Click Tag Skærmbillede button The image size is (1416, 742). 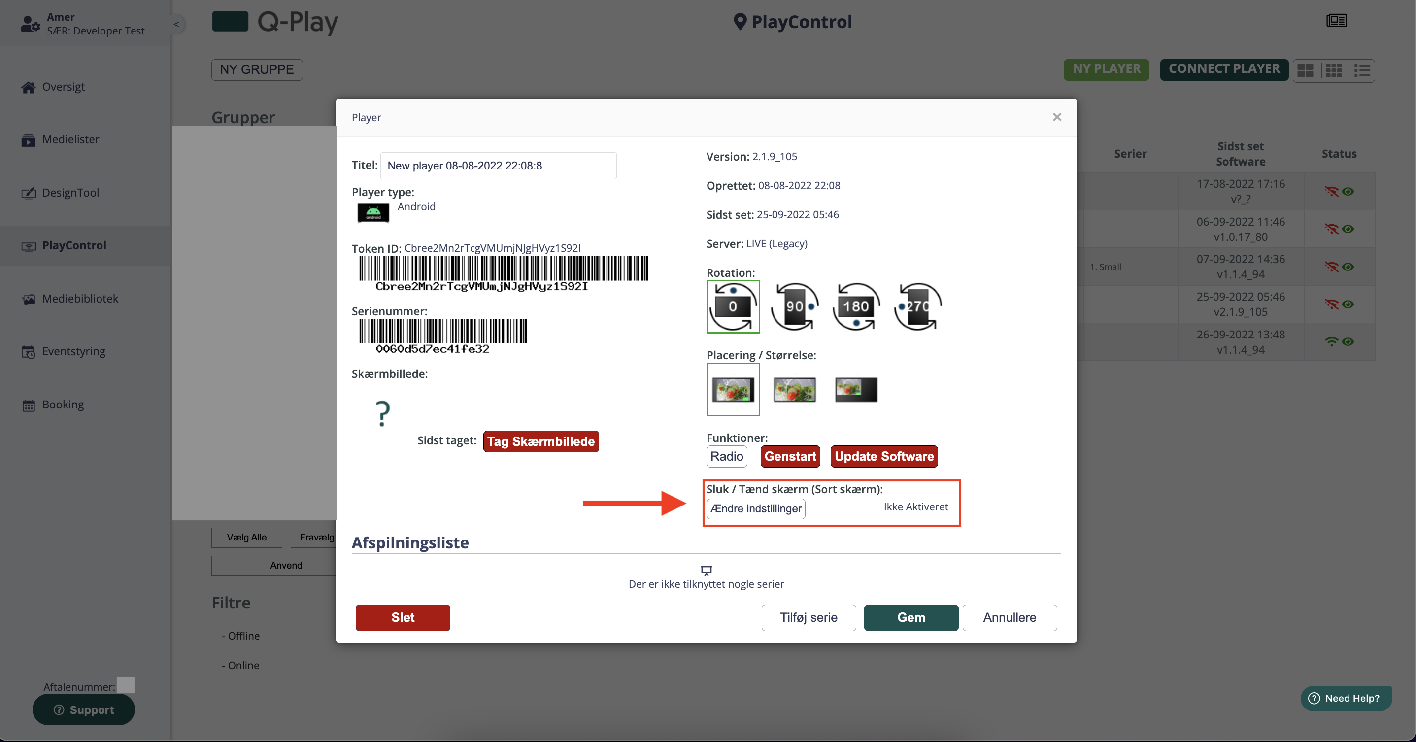click(540, 440)
